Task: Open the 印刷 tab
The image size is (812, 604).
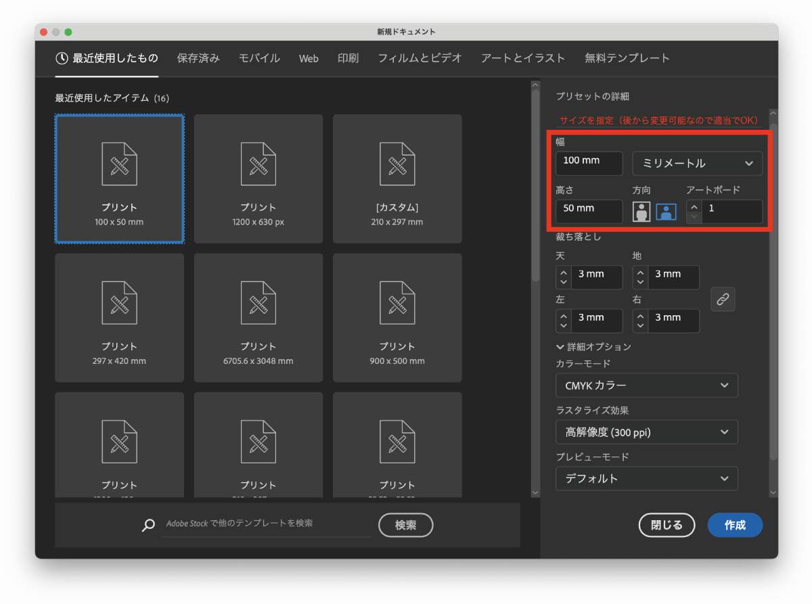Action: 348,58
